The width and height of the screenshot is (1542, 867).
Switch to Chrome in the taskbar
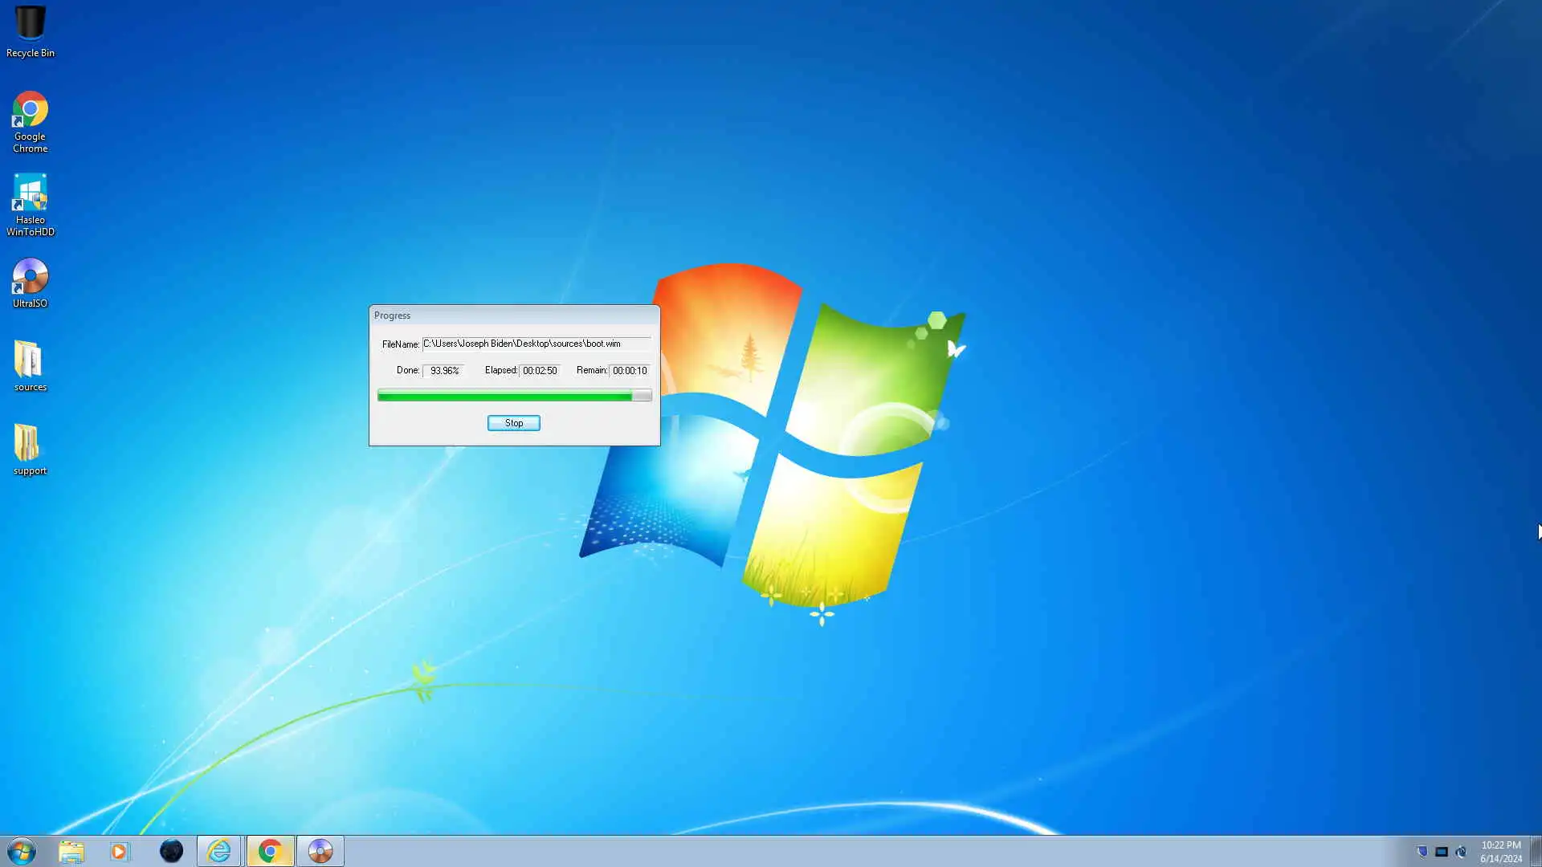click(270, 851)
